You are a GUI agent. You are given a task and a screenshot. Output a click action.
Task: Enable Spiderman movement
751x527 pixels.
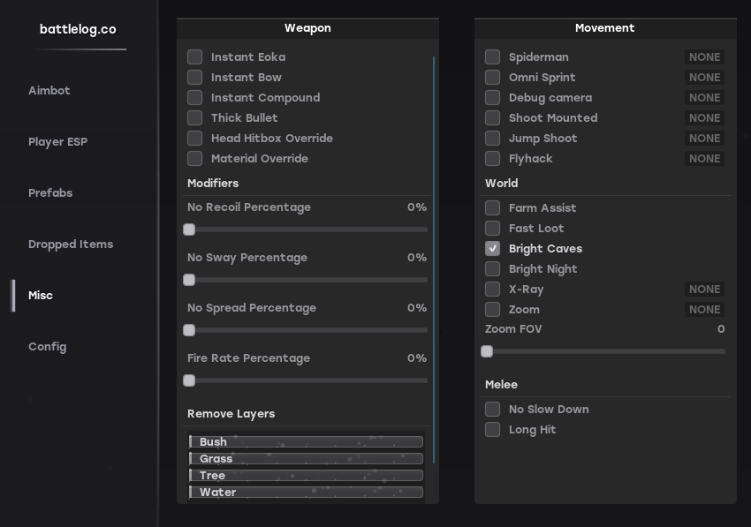coord(492,56)
